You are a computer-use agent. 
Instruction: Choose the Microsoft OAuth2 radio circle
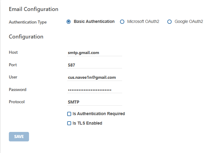tap(122, 22)
